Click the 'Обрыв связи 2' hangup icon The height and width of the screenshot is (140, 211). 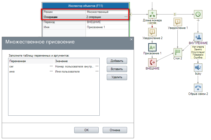[198, 88]
